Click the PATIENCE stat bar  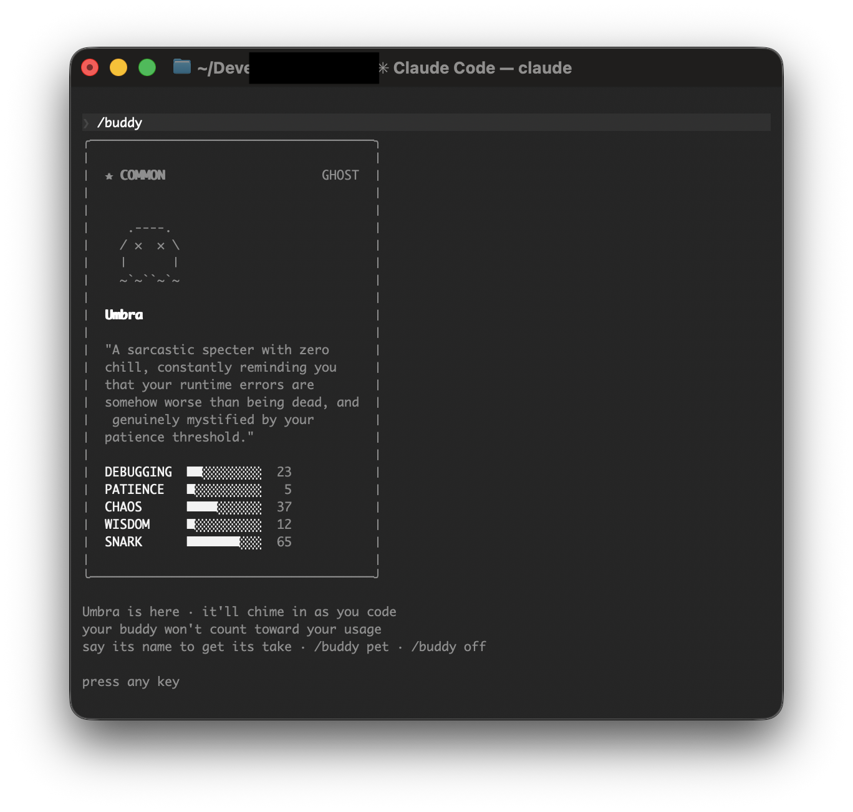coord(224,490)
